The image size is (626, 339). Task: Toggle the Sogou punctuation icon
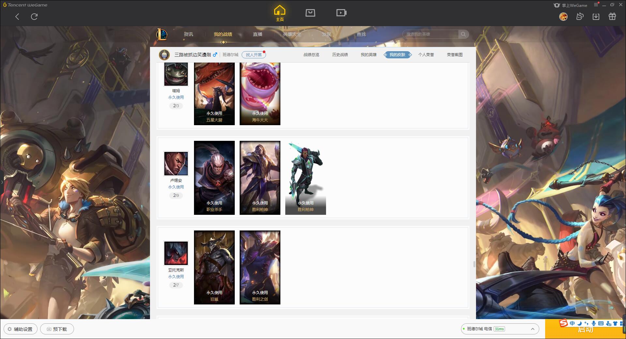click(587, 323)
